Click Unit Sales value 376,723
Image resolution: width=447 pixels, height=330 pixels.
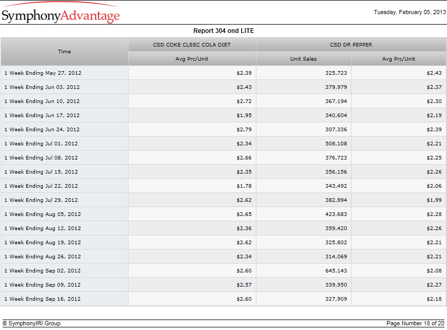[x=336, y=158]
